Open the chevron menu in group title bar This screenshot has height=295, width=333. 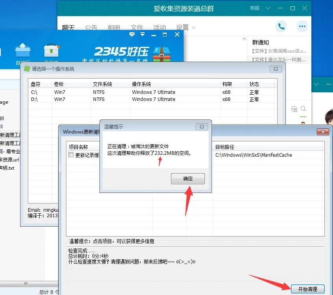tap(268, 8)
